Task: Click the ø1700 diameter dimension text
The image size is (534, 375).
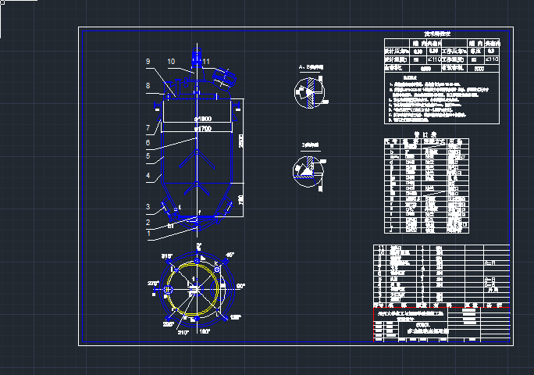Action: pos(201,127)
